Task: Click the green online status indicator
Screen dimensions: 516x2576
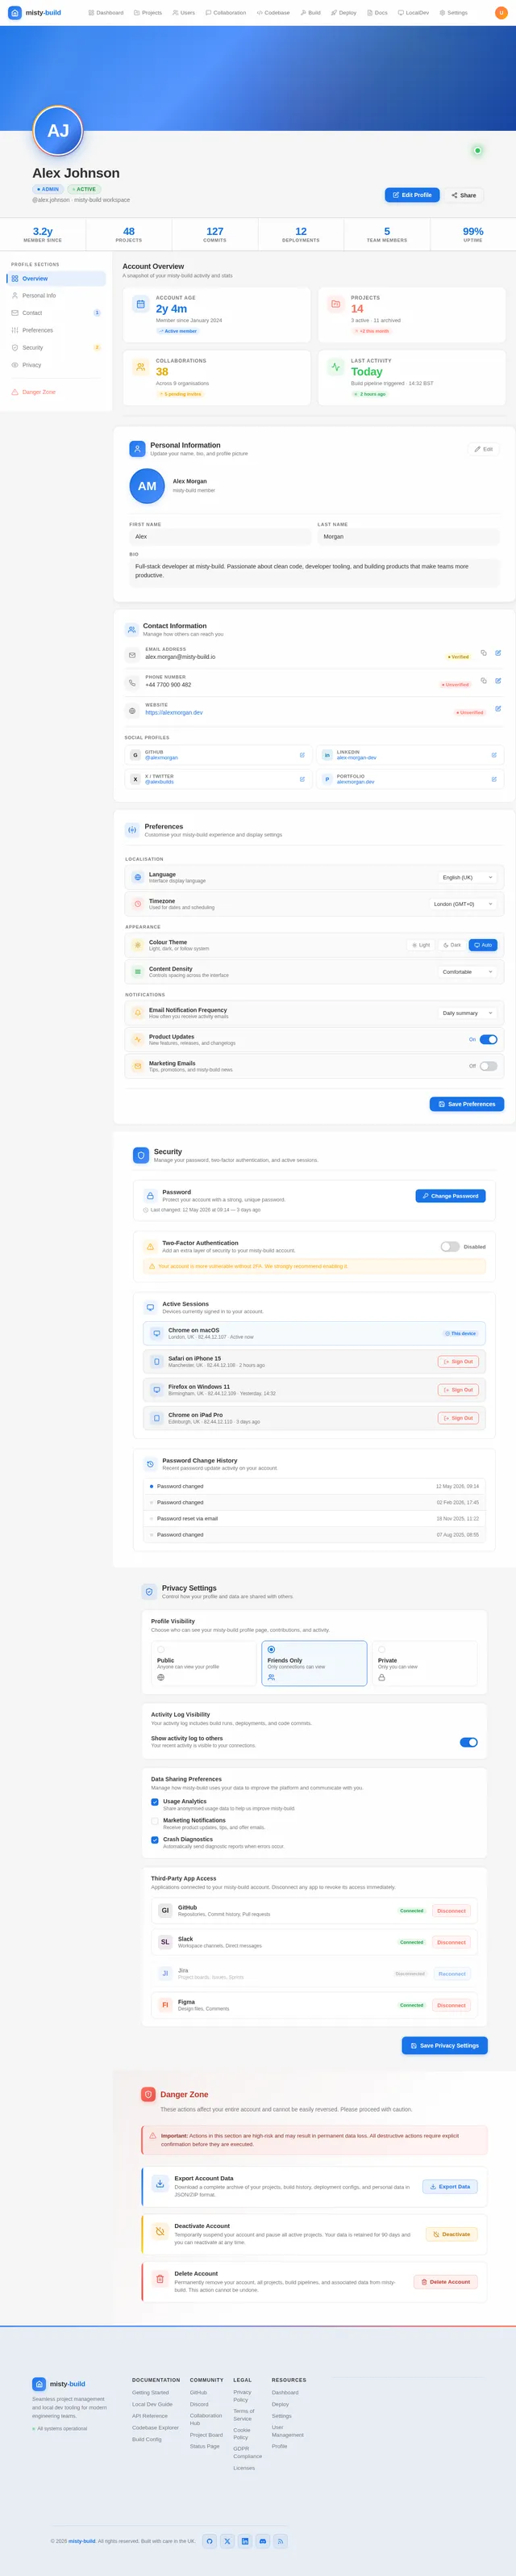Action: [477, 151]
